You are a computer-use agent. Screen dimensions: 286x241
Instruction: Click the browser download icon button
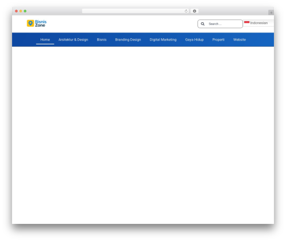194,11
